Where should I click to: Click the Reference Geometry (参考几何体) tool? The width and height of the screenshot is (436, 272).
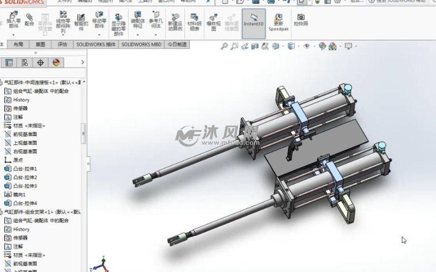[156, 20]
